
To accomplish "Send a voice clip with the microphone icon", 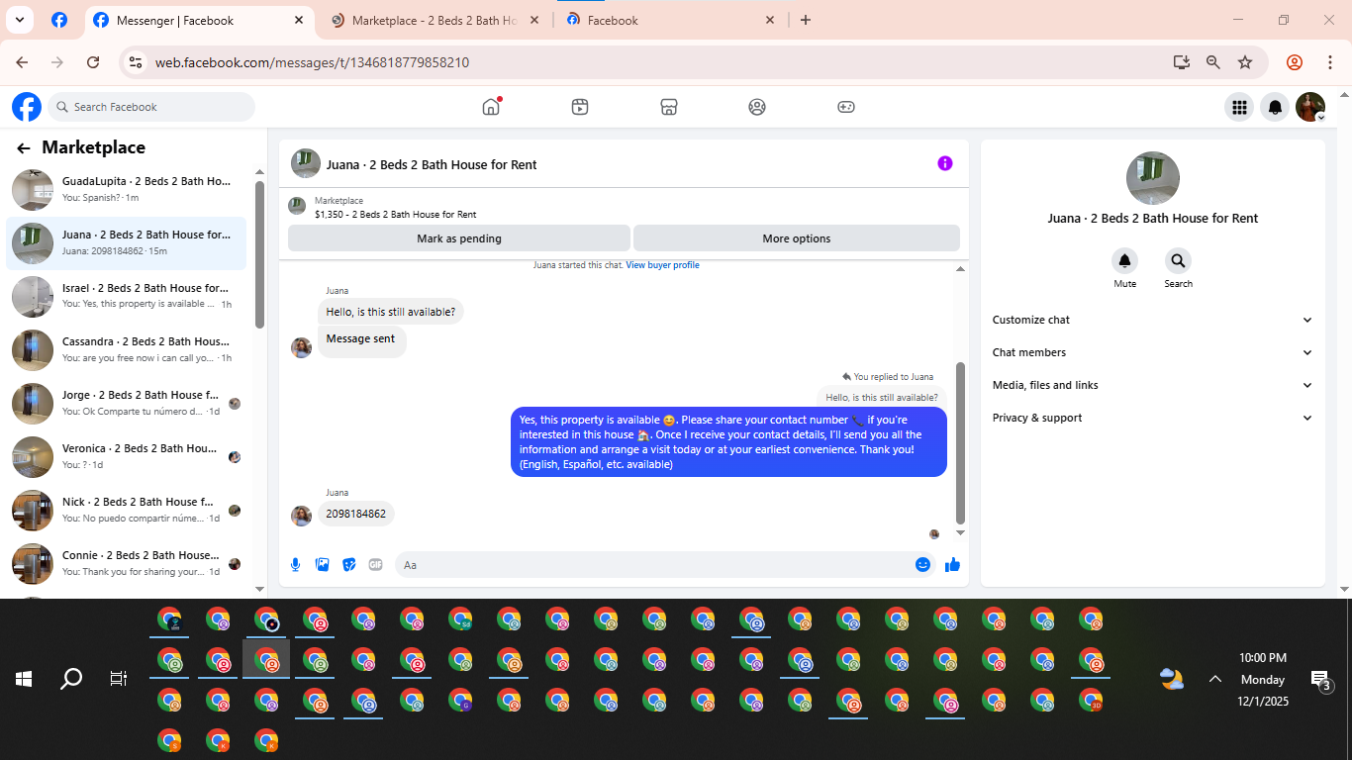I will coord(295,564).
